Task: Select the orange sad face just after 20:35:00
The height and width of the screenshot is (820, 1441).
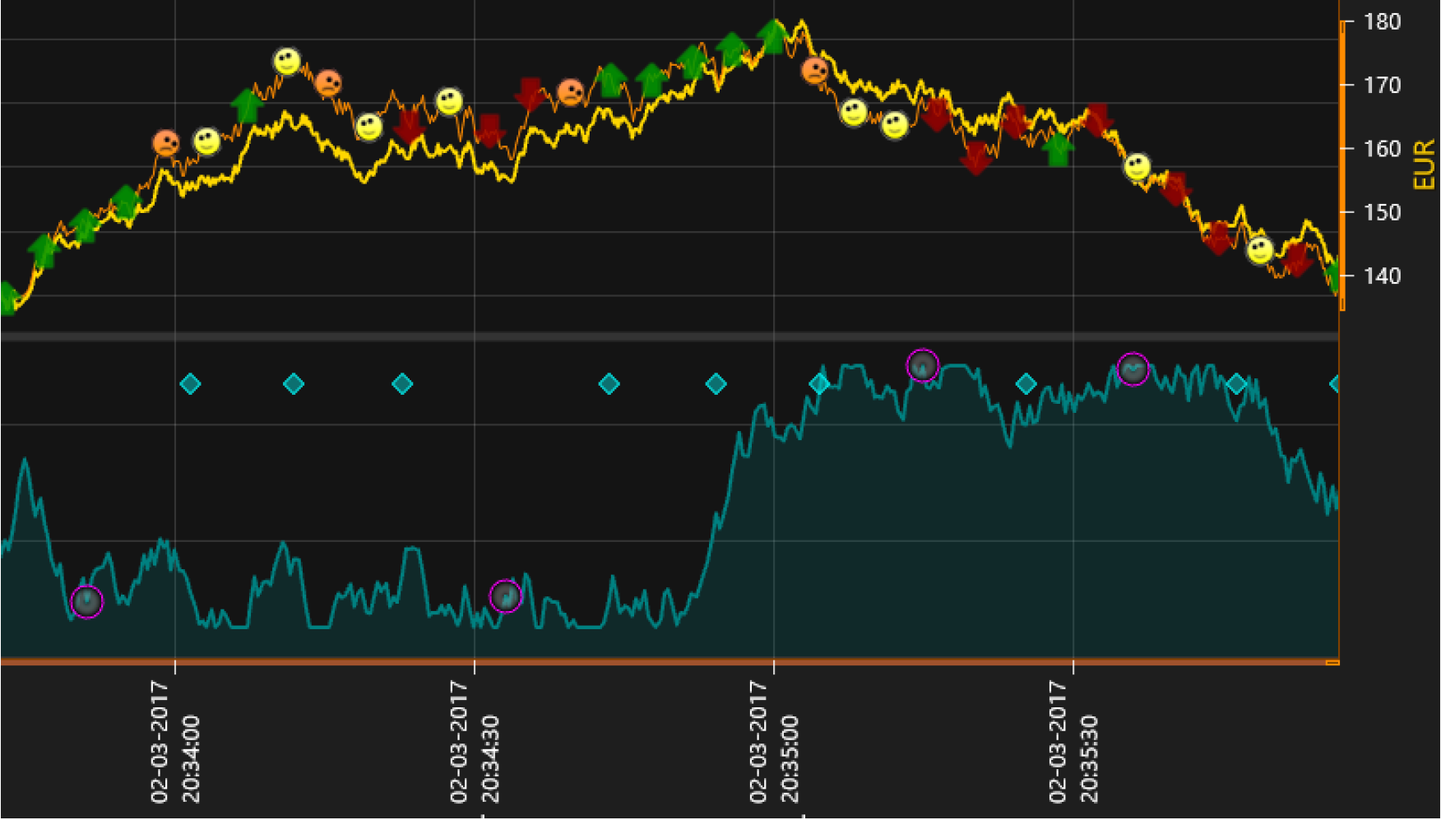Action: [x=815, y=71]
